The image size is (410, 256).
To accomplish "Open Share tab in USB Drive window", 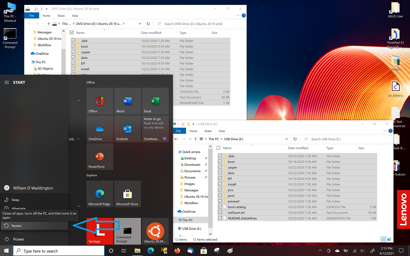I will click(208, 131).
